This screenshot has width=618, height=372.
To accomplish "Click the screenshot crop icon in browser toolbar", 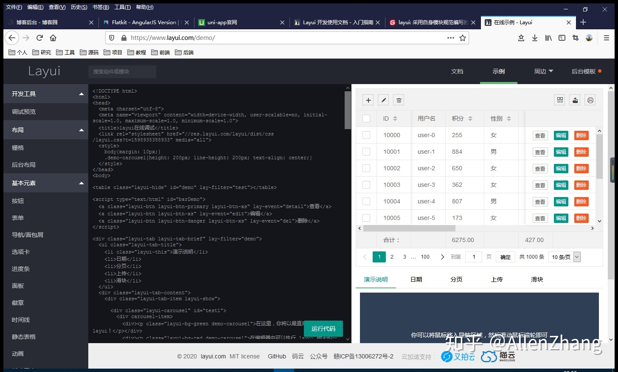I will (575, 37).
